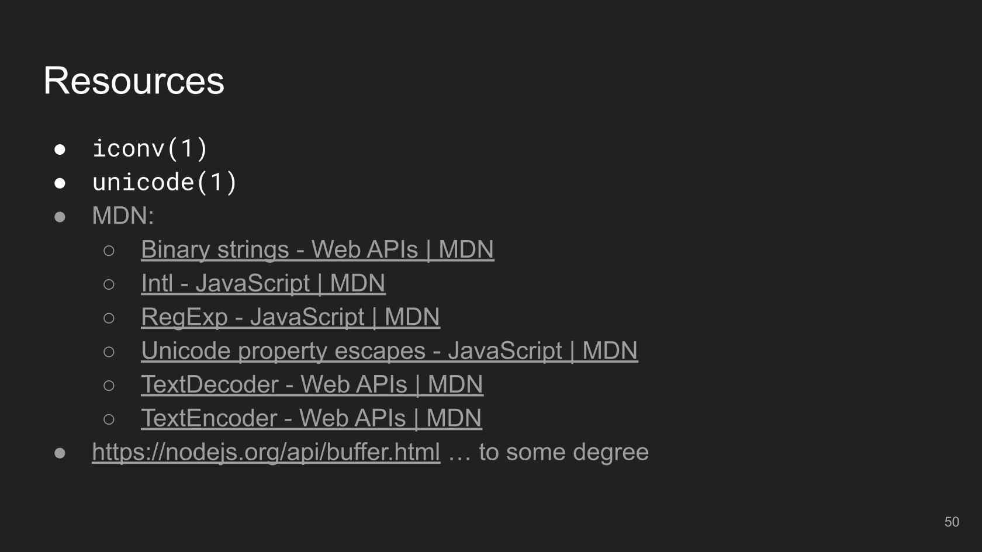The height and width of the screenshot is (552, 982).
Task: Open the Unicode property escapes MDN link
Action: tap(389, 351)
